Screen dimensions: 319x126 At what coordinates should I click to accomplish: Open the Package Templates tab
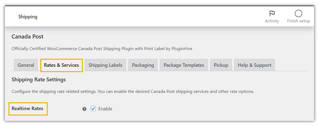click(184, 65)
